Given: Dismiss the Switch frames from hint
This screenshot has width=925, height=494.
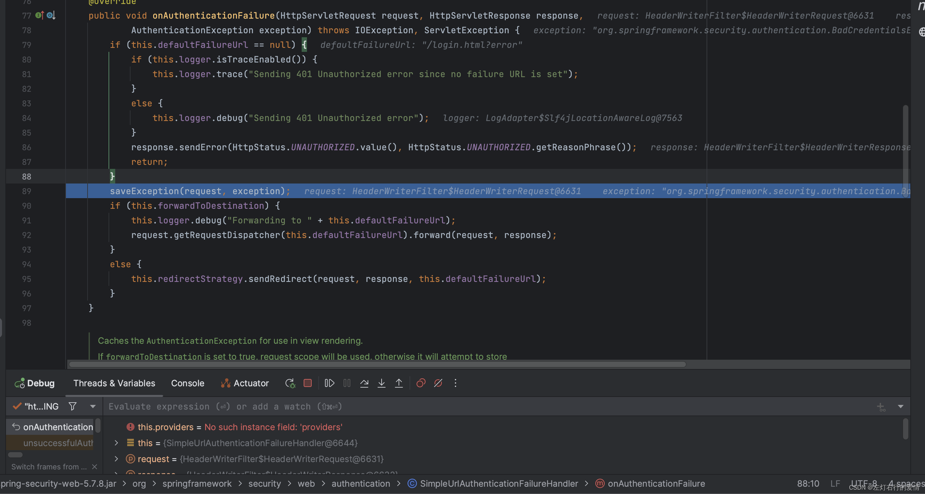Looking at the screenshot, I should point(95,467).
